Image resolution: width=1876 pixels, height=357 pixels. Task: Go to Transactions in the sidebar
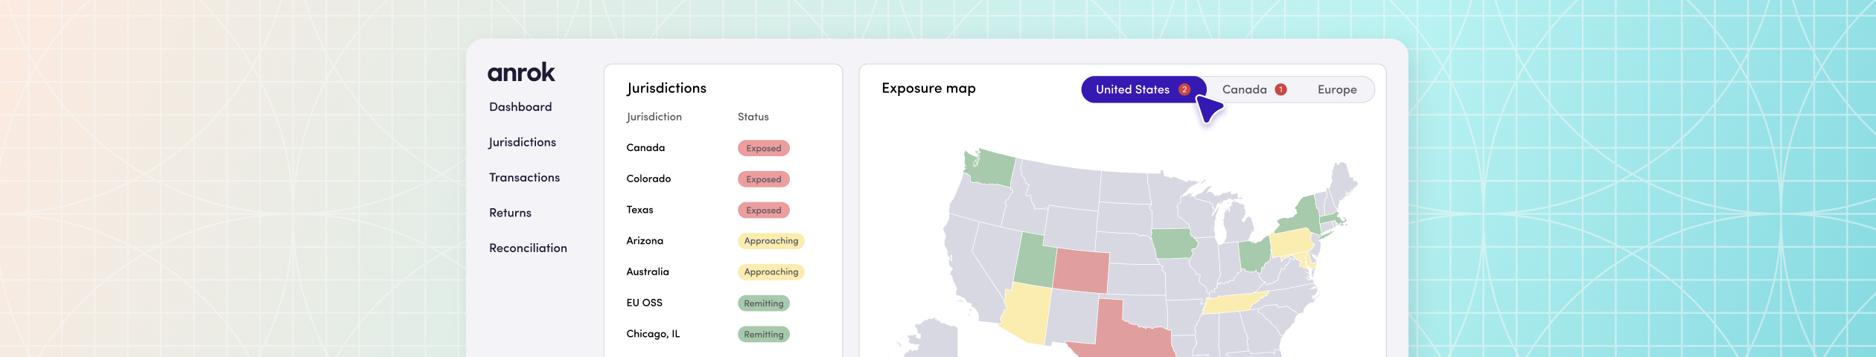pos(524,178)
